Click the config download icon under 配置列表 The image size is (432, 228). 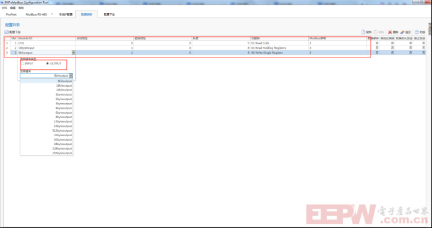coord(6,32)
